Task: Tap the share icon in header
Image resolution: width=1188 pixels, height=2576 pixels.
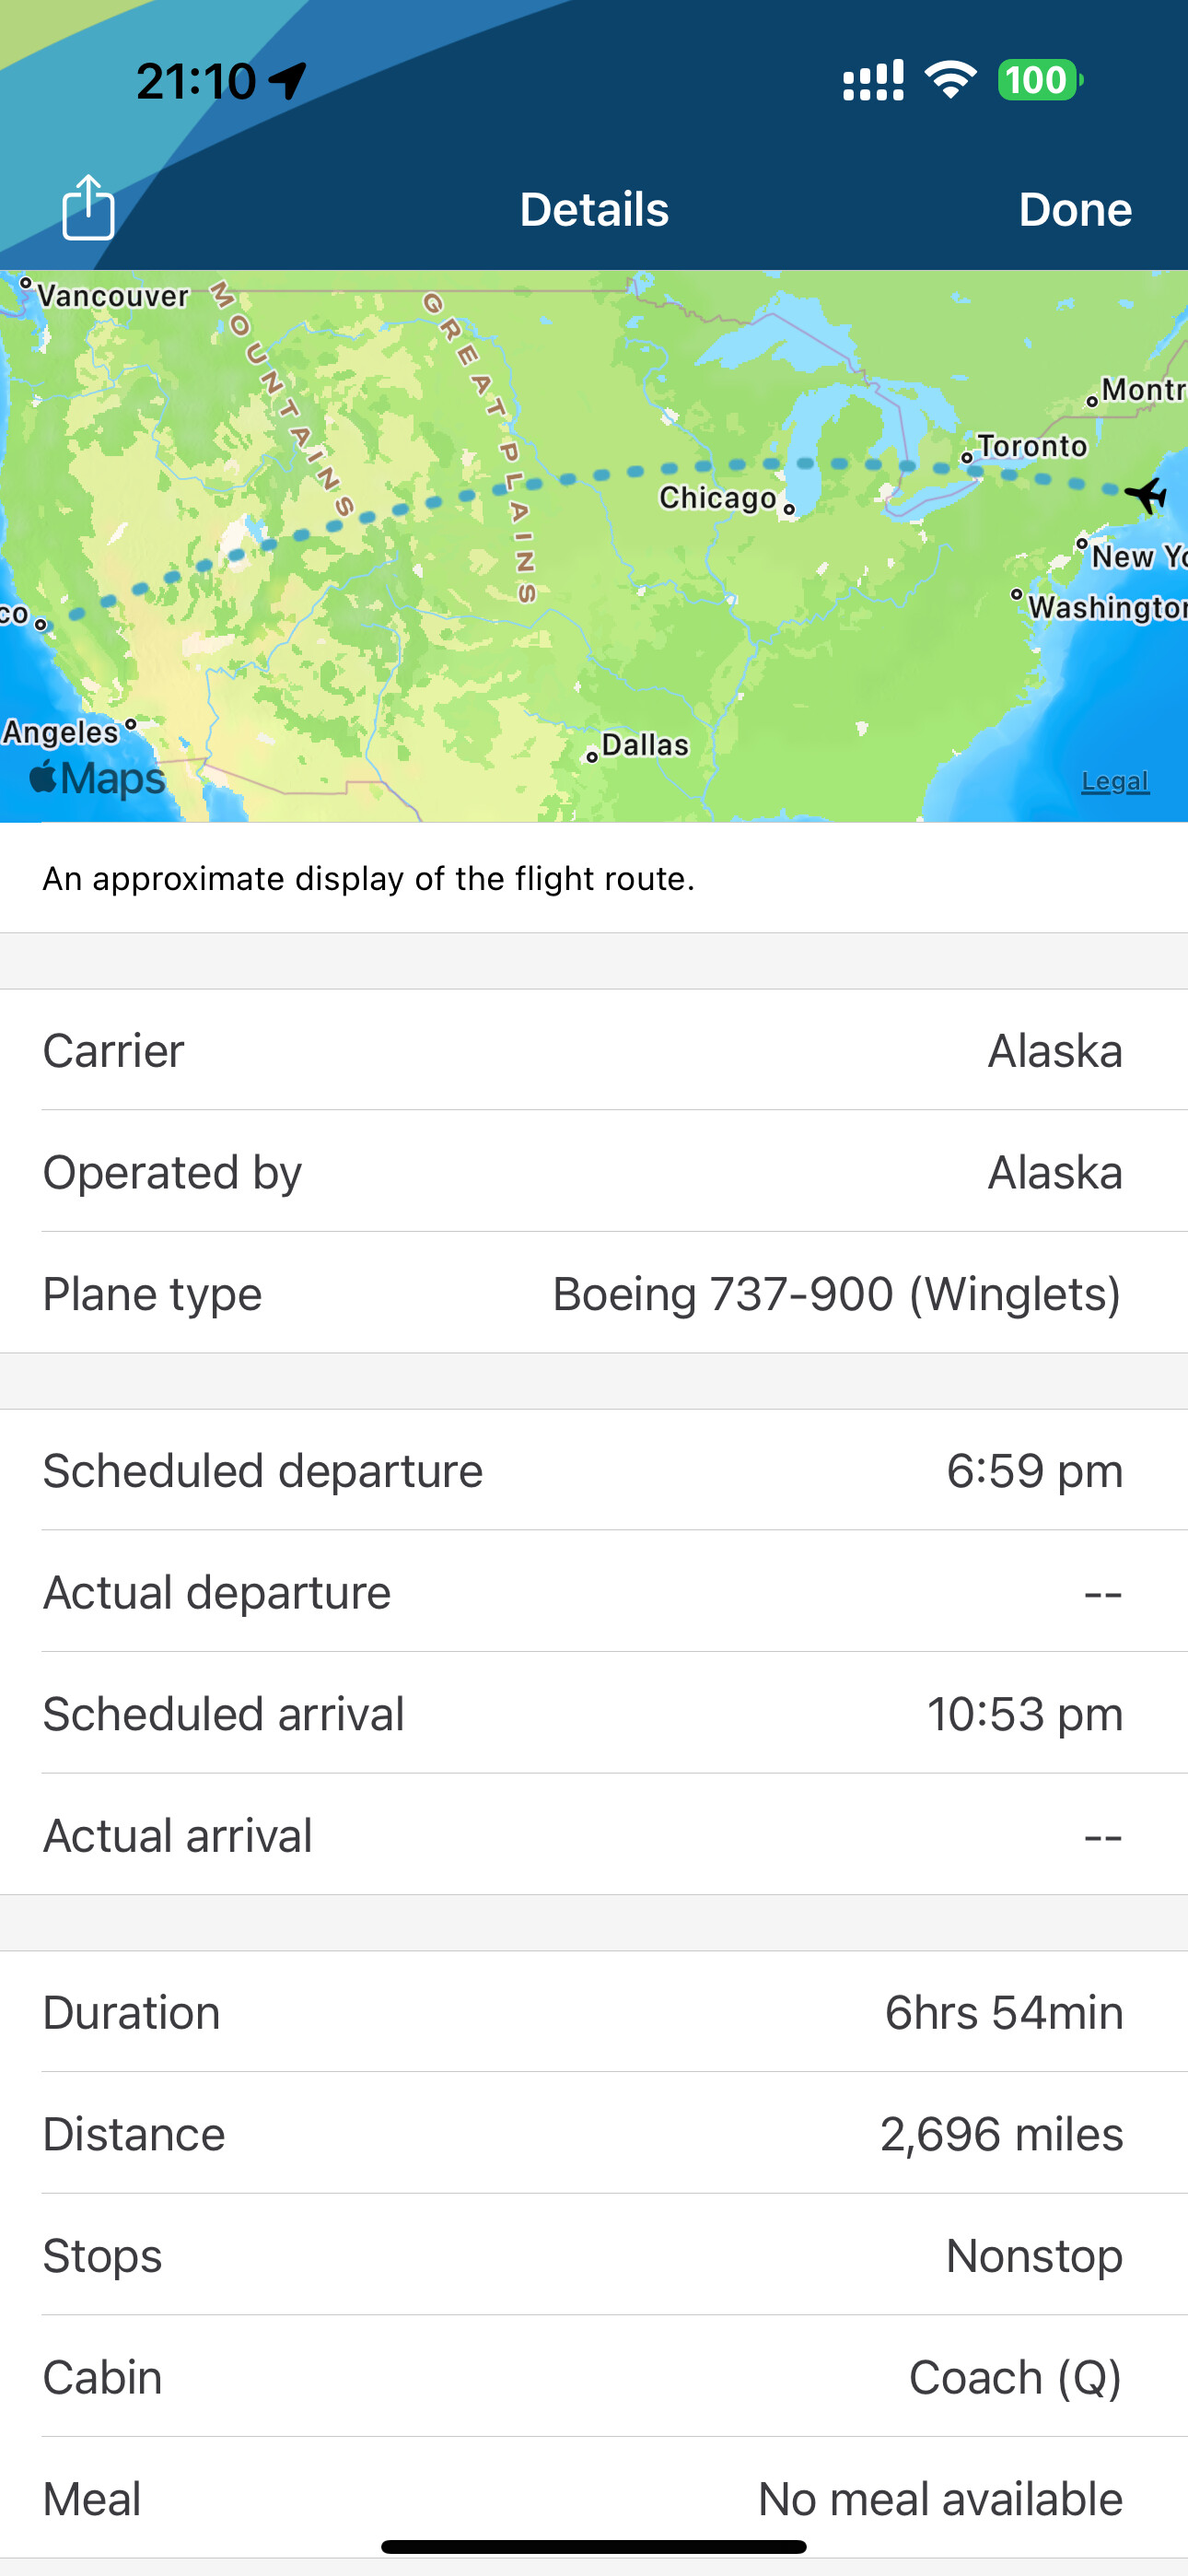Action: coord(88,208)
